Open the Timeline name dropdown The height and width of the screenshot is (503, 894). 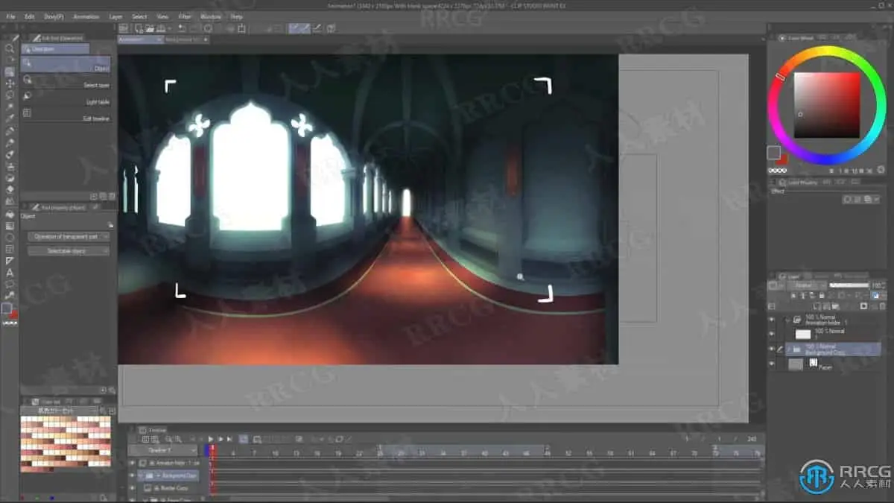click(162, 450)
